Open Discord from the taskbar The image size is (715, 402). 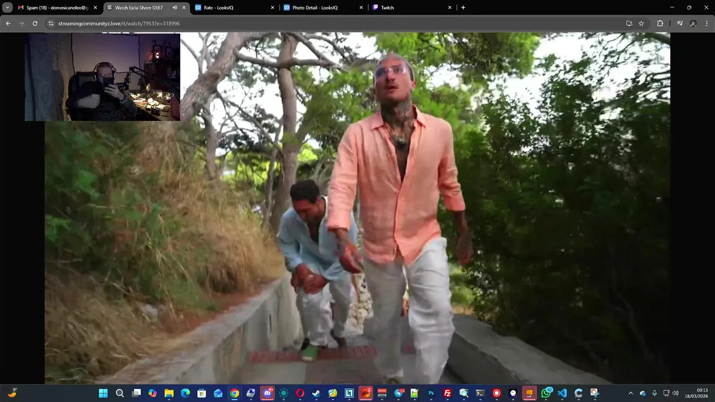click(x=268, y=393)
